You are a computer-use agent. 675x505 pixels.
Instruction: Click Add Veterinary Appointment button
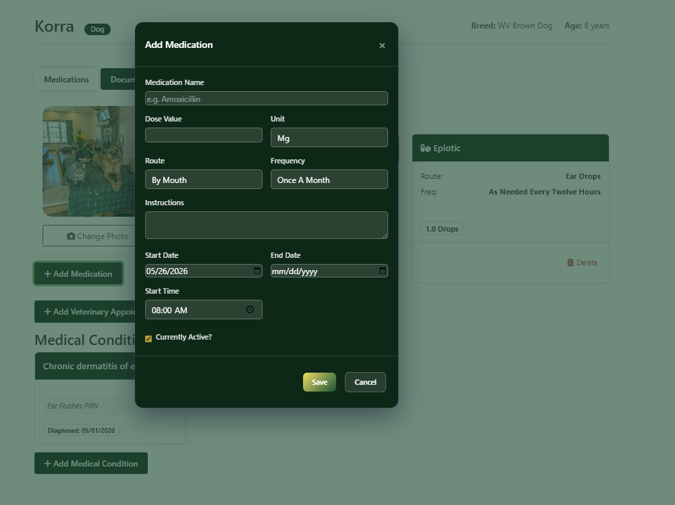pos(85,312)
